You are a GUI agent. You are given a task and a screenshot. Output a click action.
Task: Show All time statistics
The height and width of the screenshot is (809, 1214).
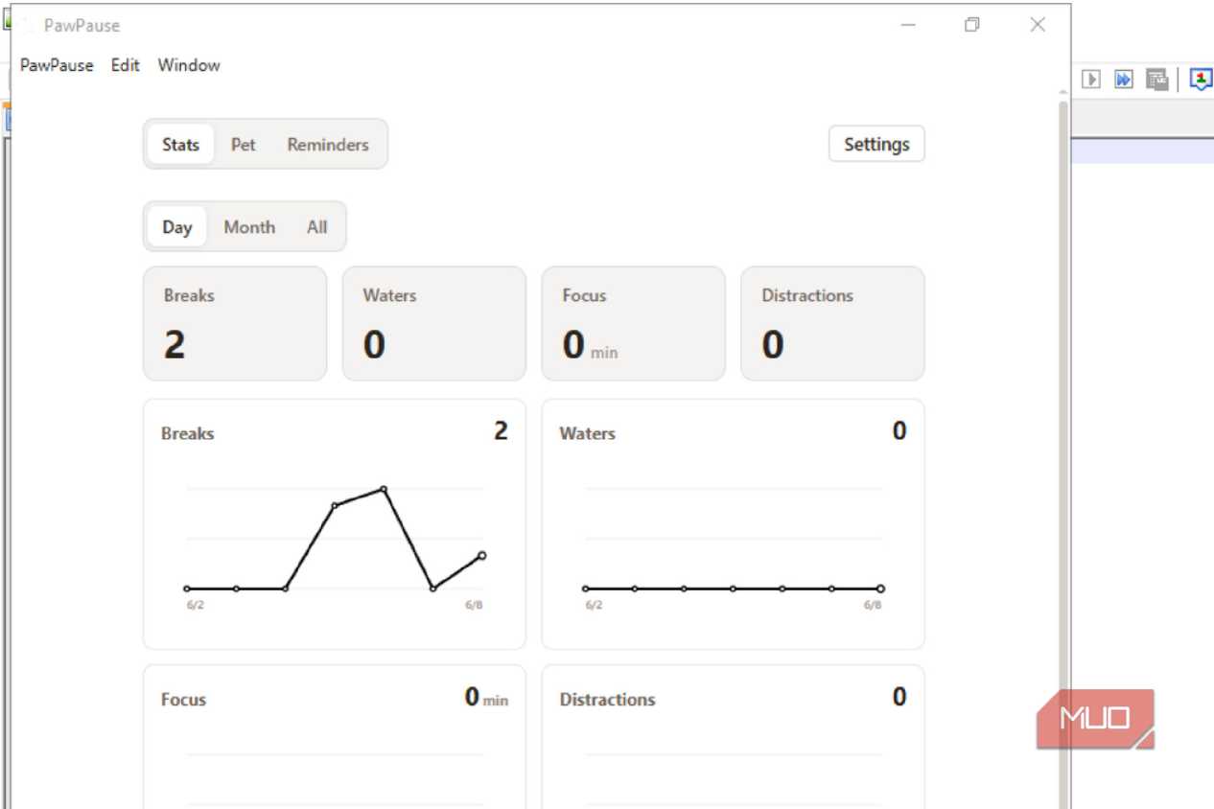[x=317, y=227]
